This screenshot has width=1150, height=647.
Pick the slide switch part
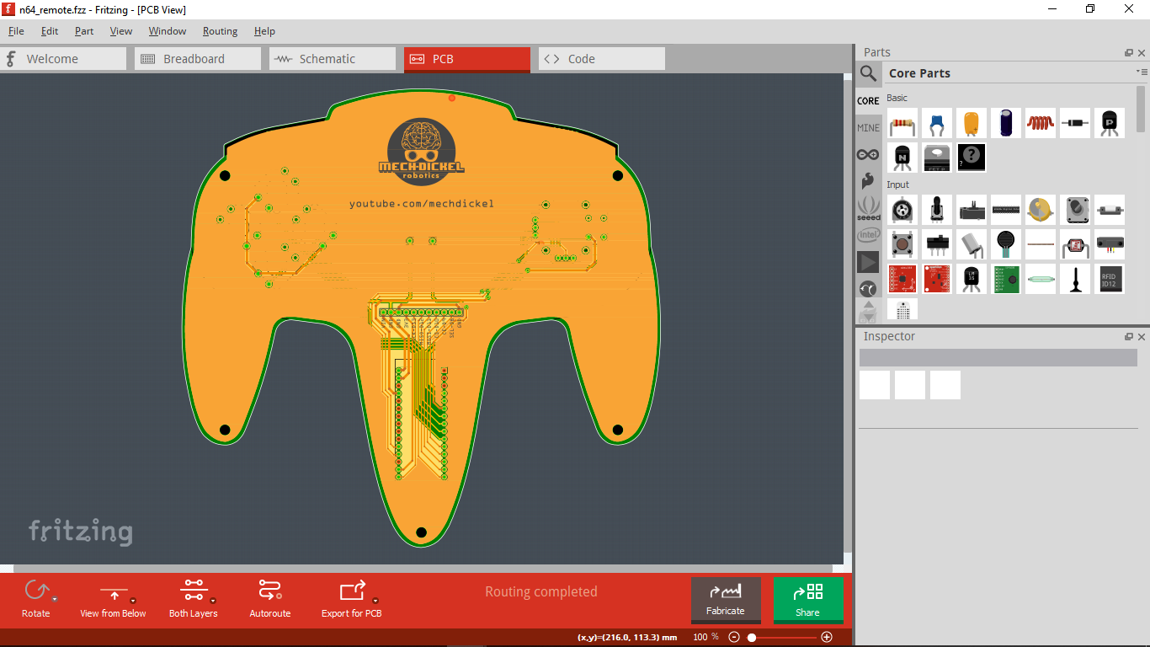(x=937, y=244)
